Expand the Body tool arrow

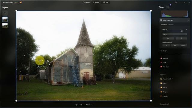pyautogui.click(x=167, y=92)
